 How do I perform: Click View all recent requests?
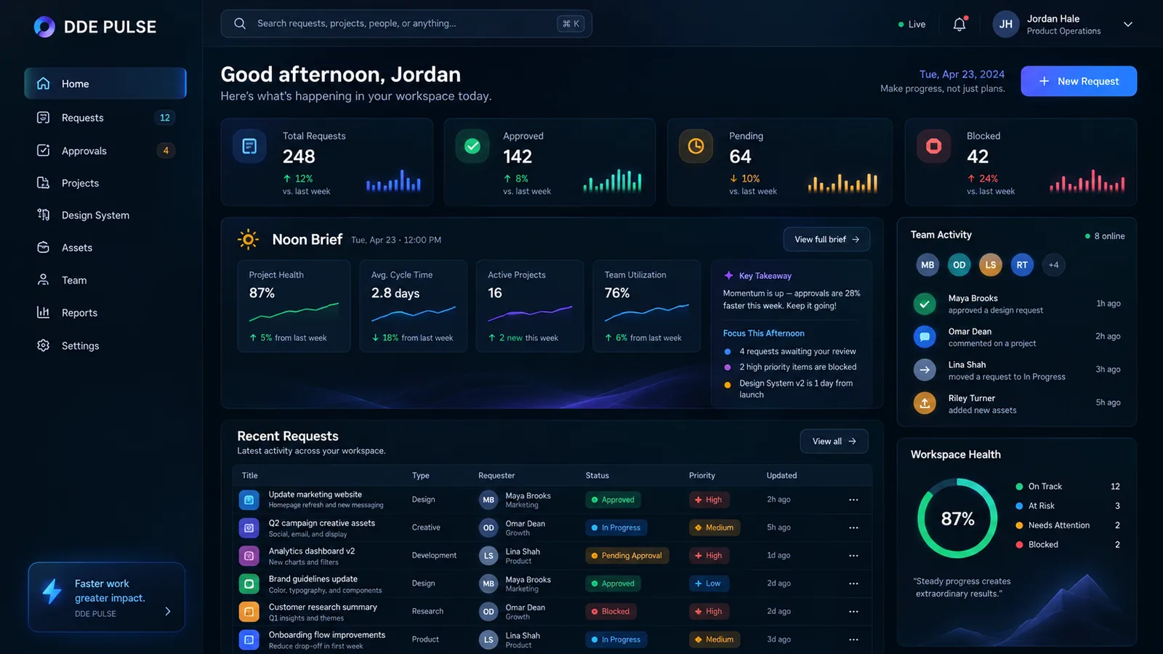[834, 441]
